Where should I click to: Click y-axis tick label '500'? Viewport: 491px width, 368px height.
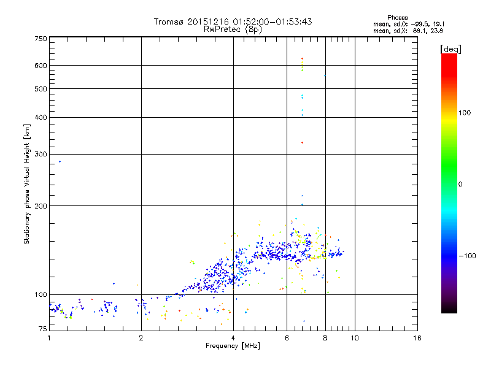(x=41, y=89)
